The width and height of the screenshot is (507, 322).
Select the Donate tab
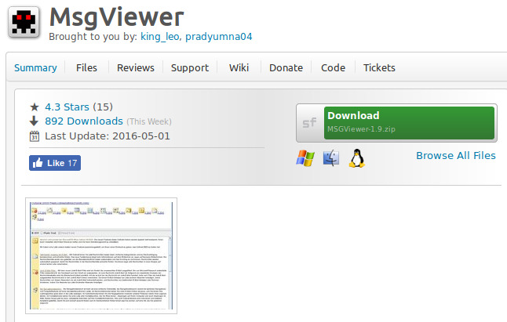286,67
